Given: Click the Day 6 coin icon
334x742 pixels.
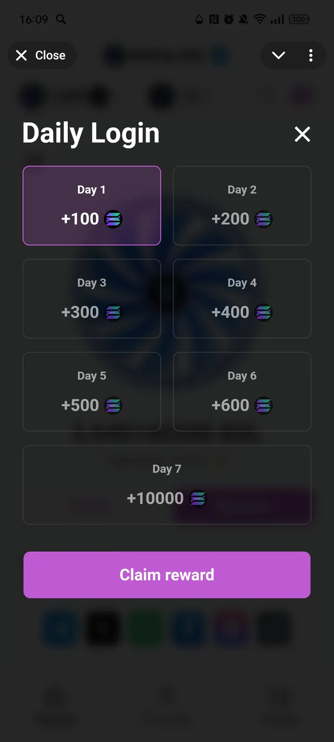Looking at the screenshot, I should (x=263, y=406).
